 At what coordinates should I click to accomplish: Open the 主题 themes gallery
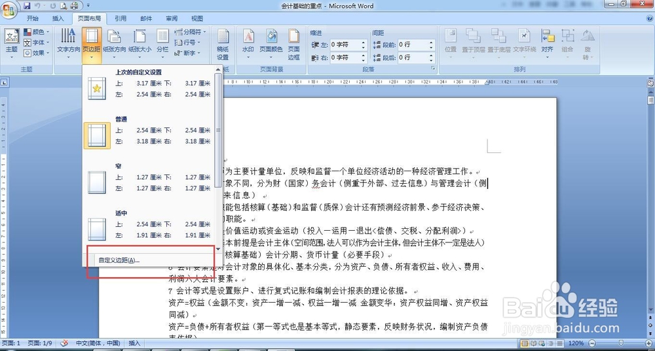coord(11,42)
